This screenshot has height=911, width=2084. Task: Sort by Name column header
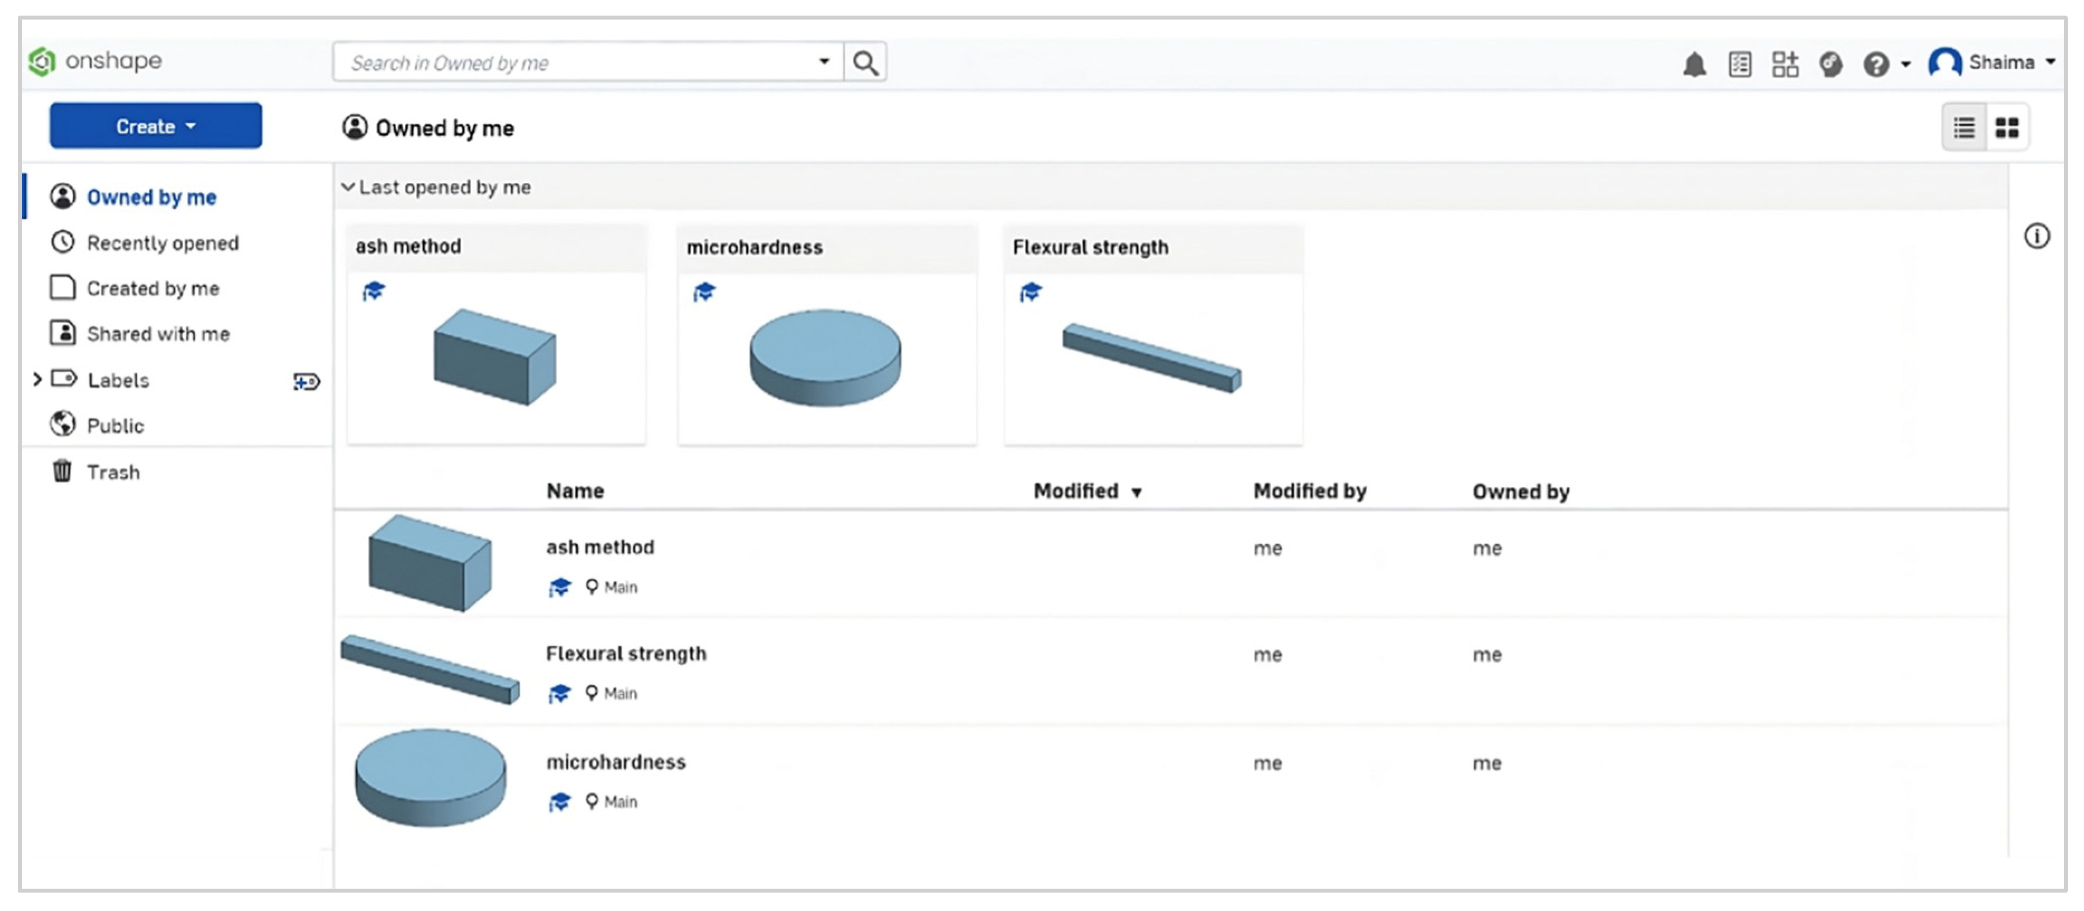(574, 491)
